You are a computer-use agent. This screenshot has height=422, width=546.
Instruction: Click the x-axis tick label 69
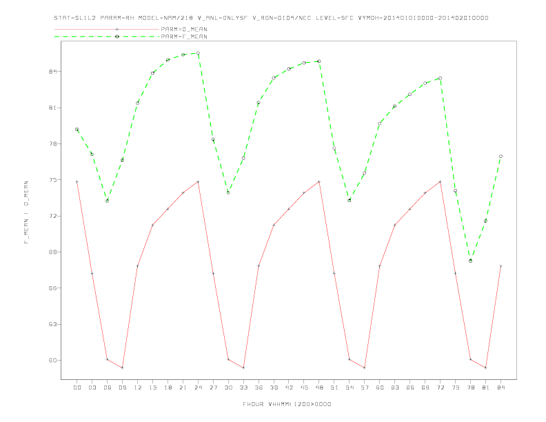[x=425, y=388]
